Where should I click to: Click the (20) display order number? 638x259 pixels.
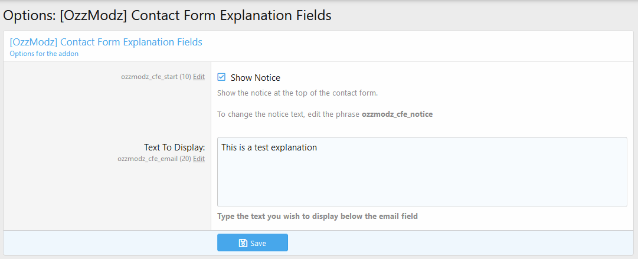(x=185, y=159)
